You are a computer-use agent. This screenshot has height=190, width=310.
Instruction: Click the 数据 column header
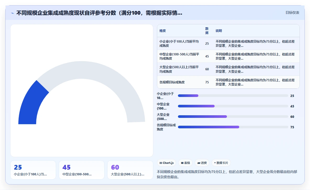pyautogui.click(x=207, y=31)
